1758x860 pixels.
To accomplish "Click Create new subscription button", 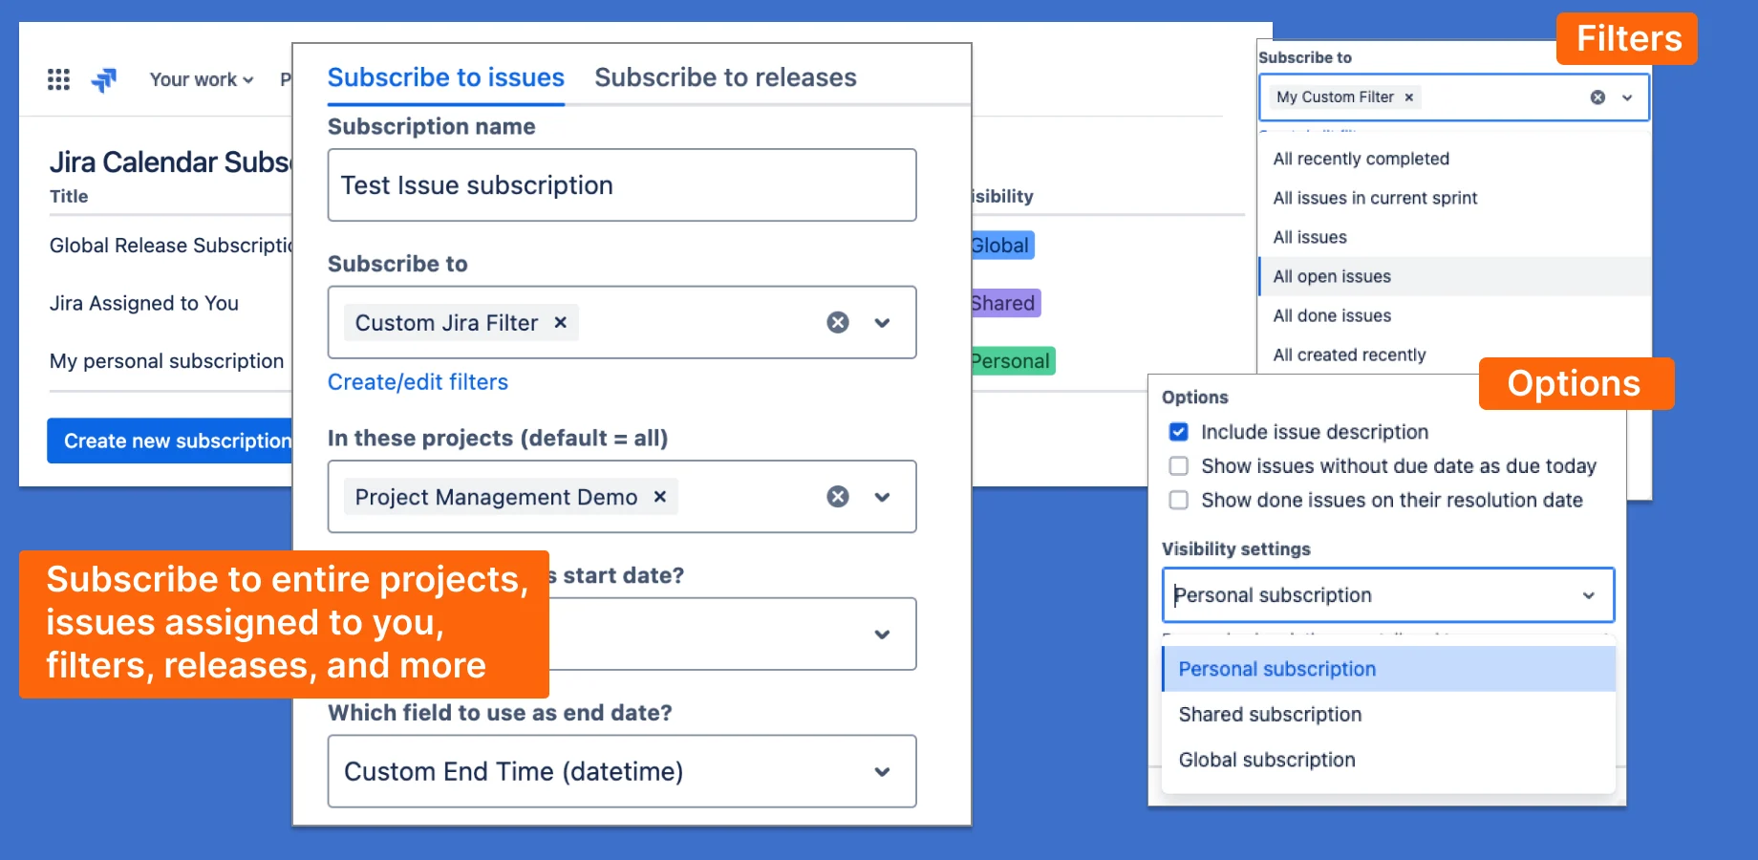I will click(x=170, y=441).
